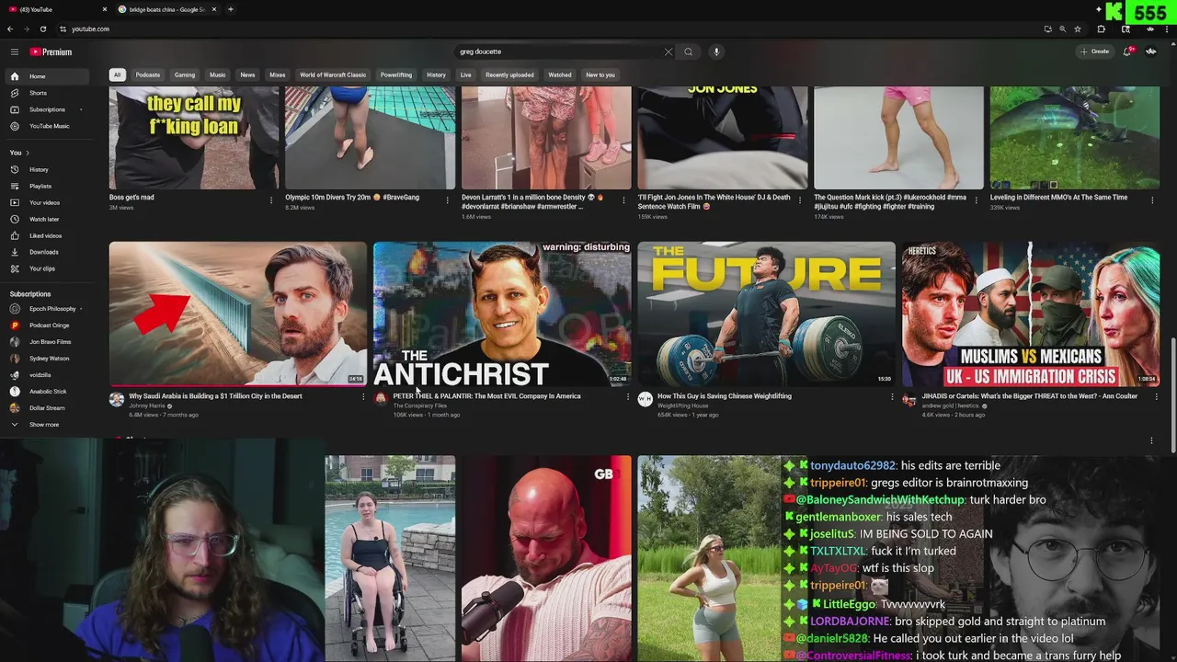The width and height of the screenshot is (1177, 662).
Task: Start voice search with the microphone icon
Action: [x=716, y=51]
